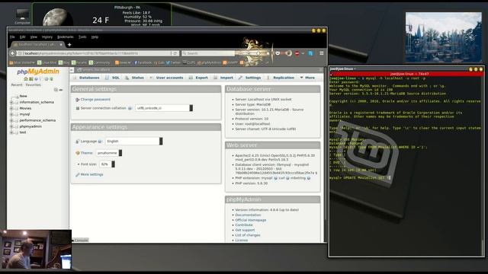Click the URL address bar
This screenshot has width=488, height=274.
coord(93,53)
